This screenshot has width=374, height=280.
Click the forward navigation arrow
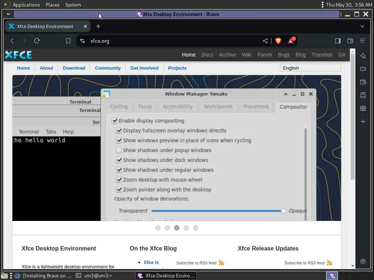[x=24, y=41]
